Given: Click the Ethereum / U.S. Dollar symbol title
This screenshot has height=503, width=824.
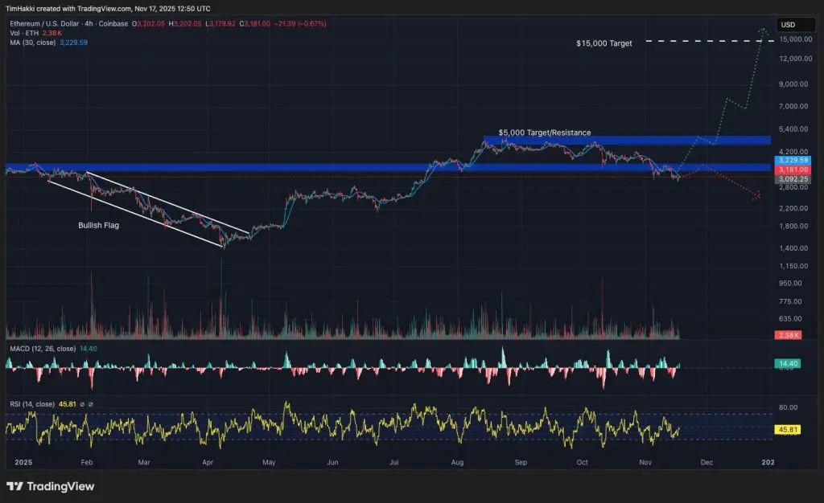Looking at the screenshot, I should 68,23.
